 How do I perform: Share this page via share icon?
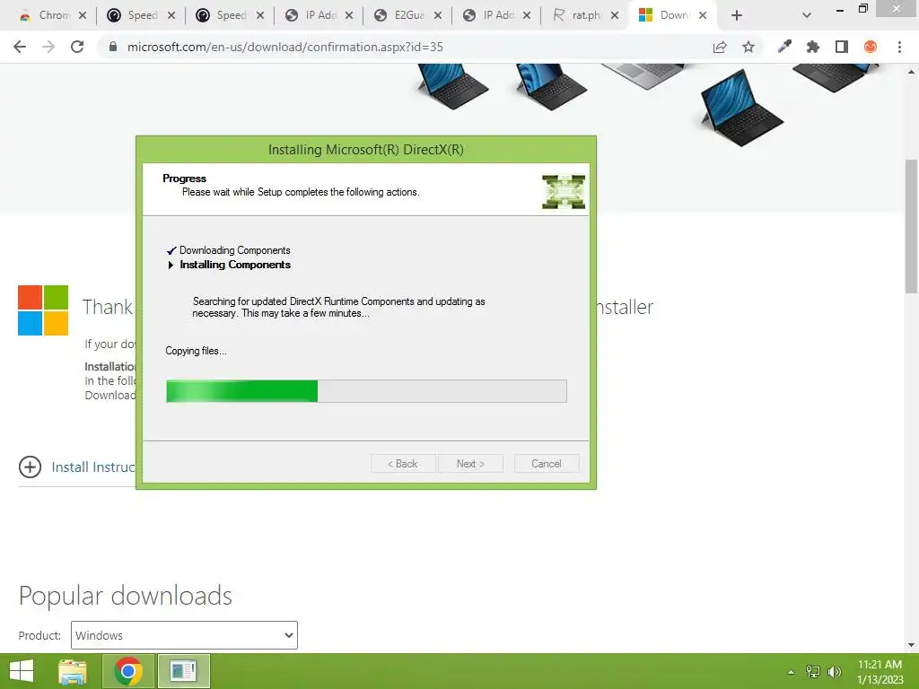pyautogui.click(x=720, y=47)
